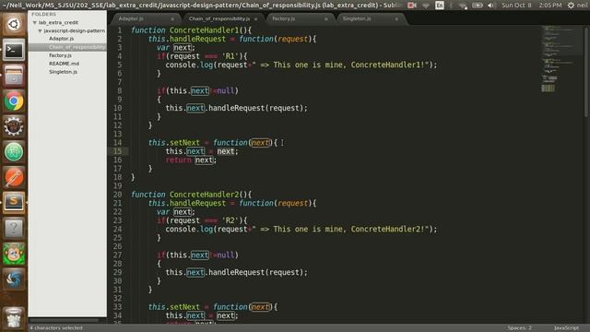Click the 'R2' string on line 23

pyautogui.click(x=230, y=220)
